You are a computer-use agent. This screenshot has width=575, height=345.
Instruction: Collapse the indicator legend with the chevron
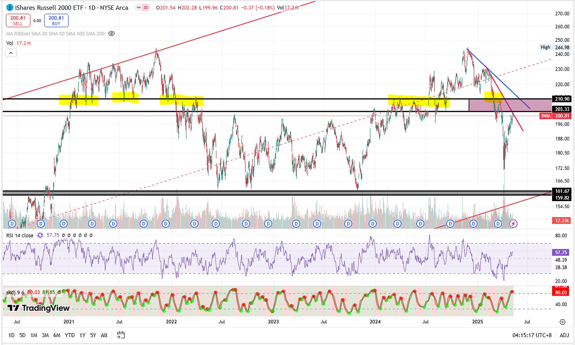(x=11, y=53)
